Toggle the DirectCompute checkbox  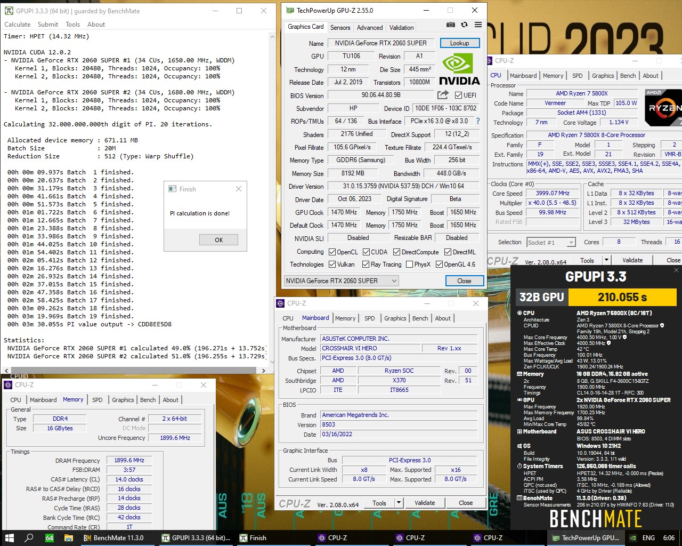click(x=396, y=252)
